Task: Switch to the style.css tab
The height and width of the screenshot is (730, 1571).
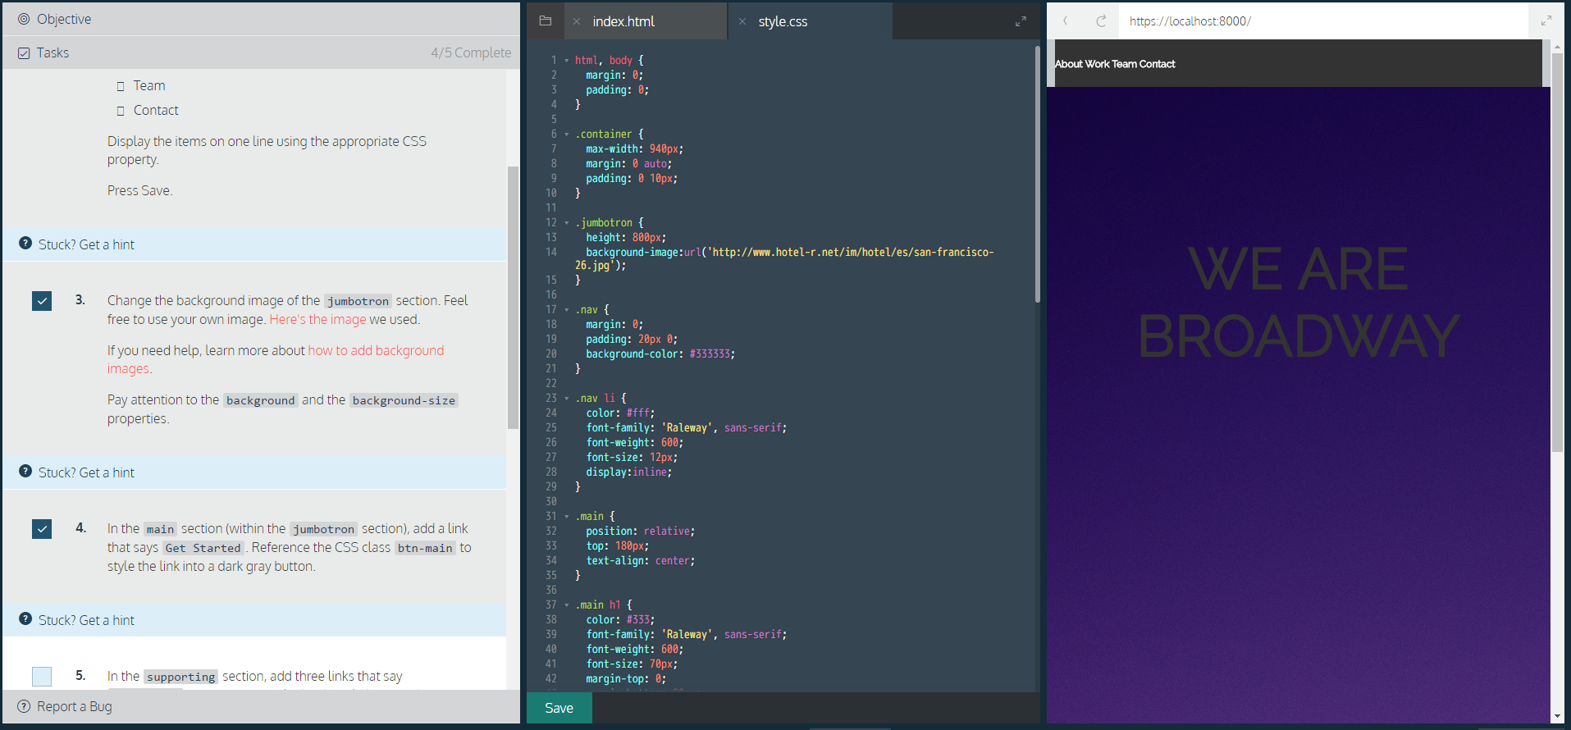Action: pos(783,21)
